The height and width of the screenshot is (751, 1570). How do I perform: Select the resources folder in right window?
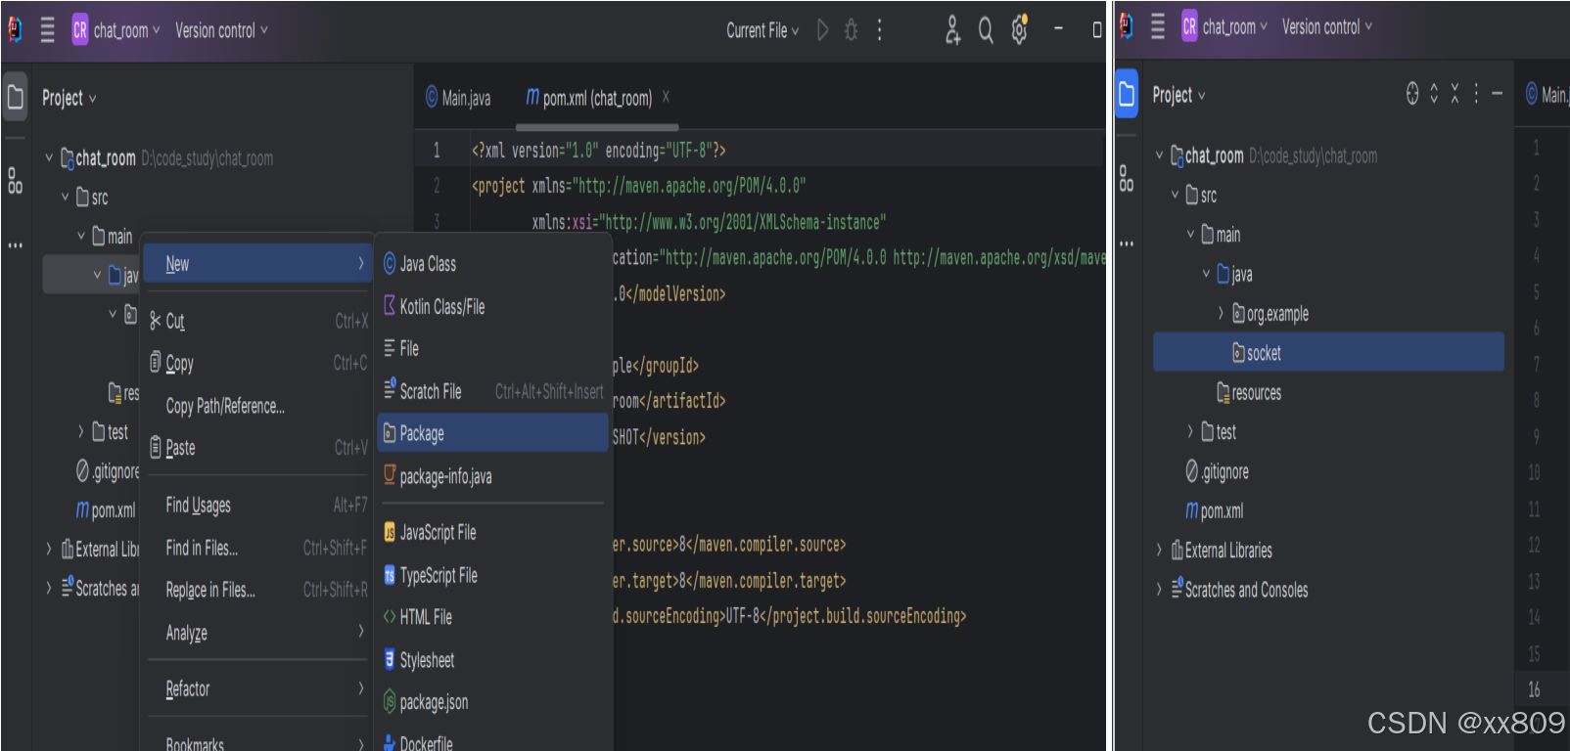pyautogui.click(x=1248, y=392)
